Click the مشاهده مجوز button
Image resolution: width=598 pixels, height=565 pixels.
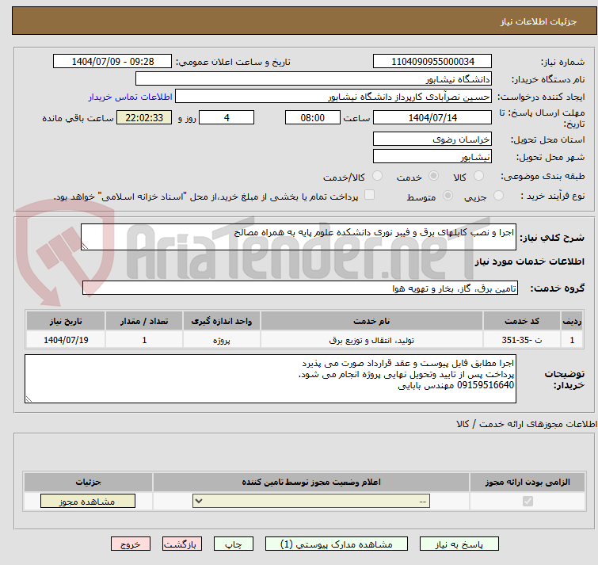(x=88, y=502)
